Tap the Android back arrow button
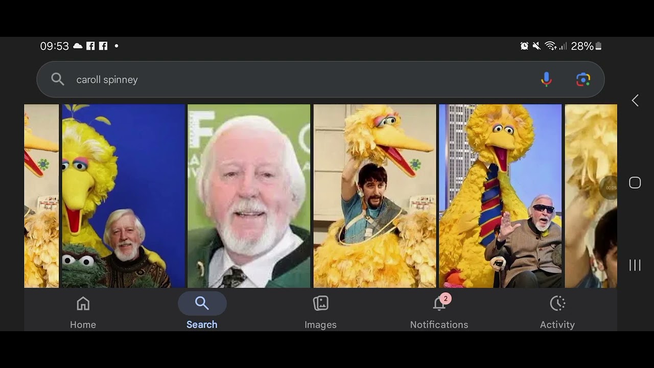 (x=635, y=100)
